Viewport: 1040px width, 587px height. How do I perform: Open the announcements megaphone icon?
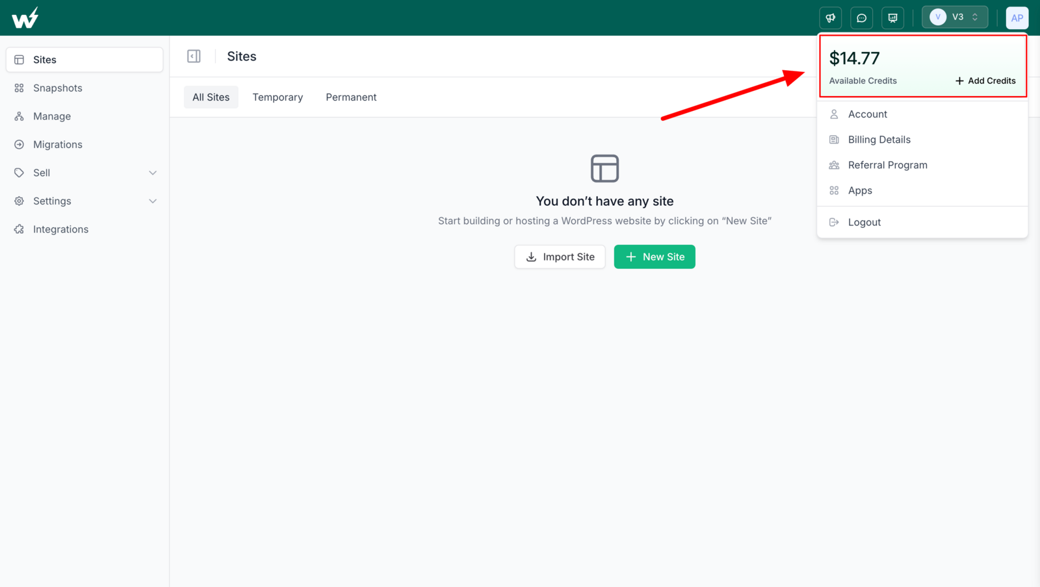point(831,18)
